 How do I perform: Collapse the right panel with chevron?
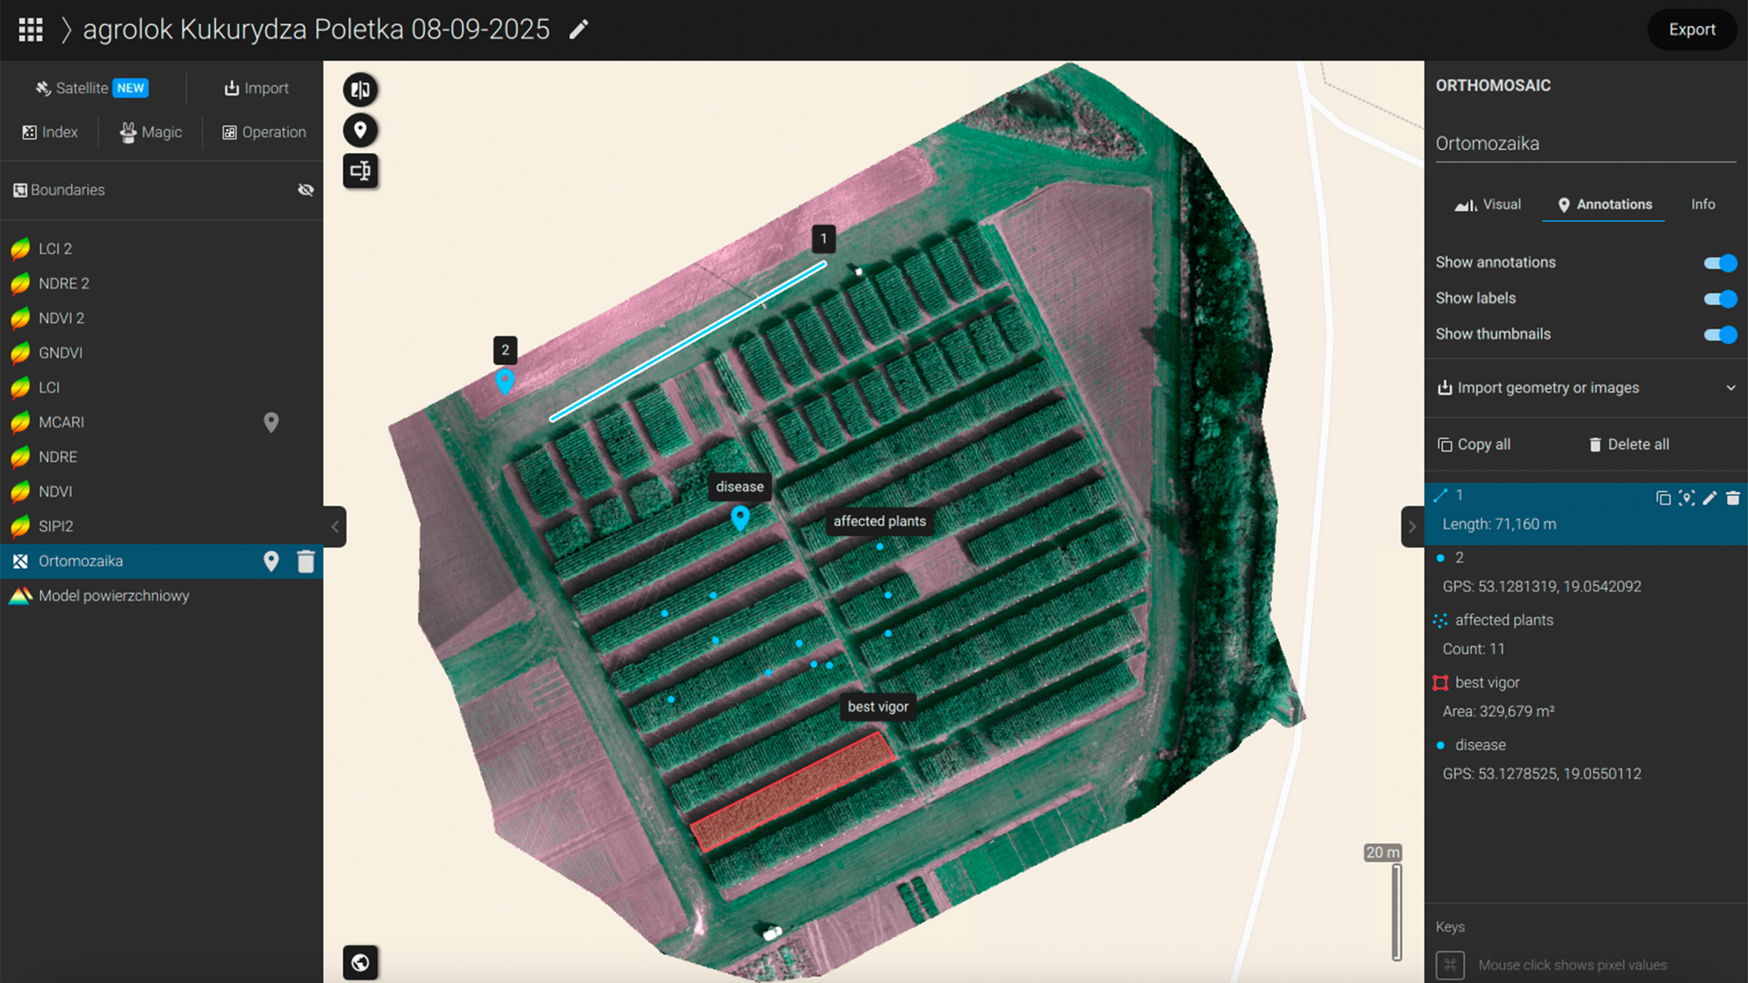(x=1412, y=526)
